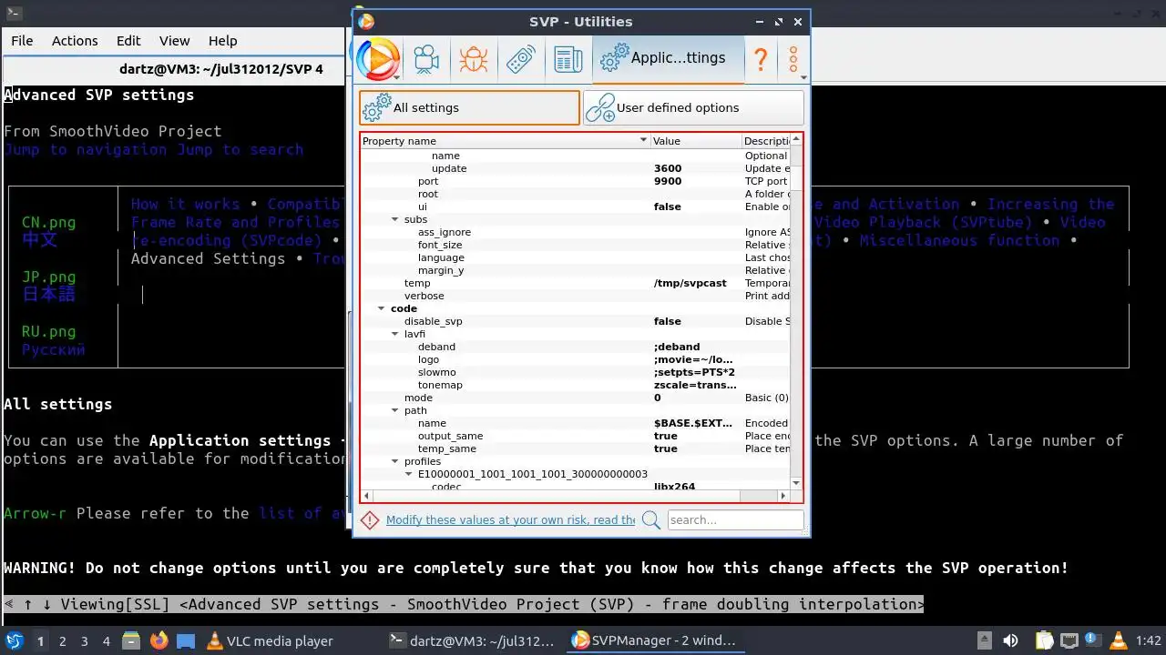Open the video camera profiles tab

pos(425,60)
